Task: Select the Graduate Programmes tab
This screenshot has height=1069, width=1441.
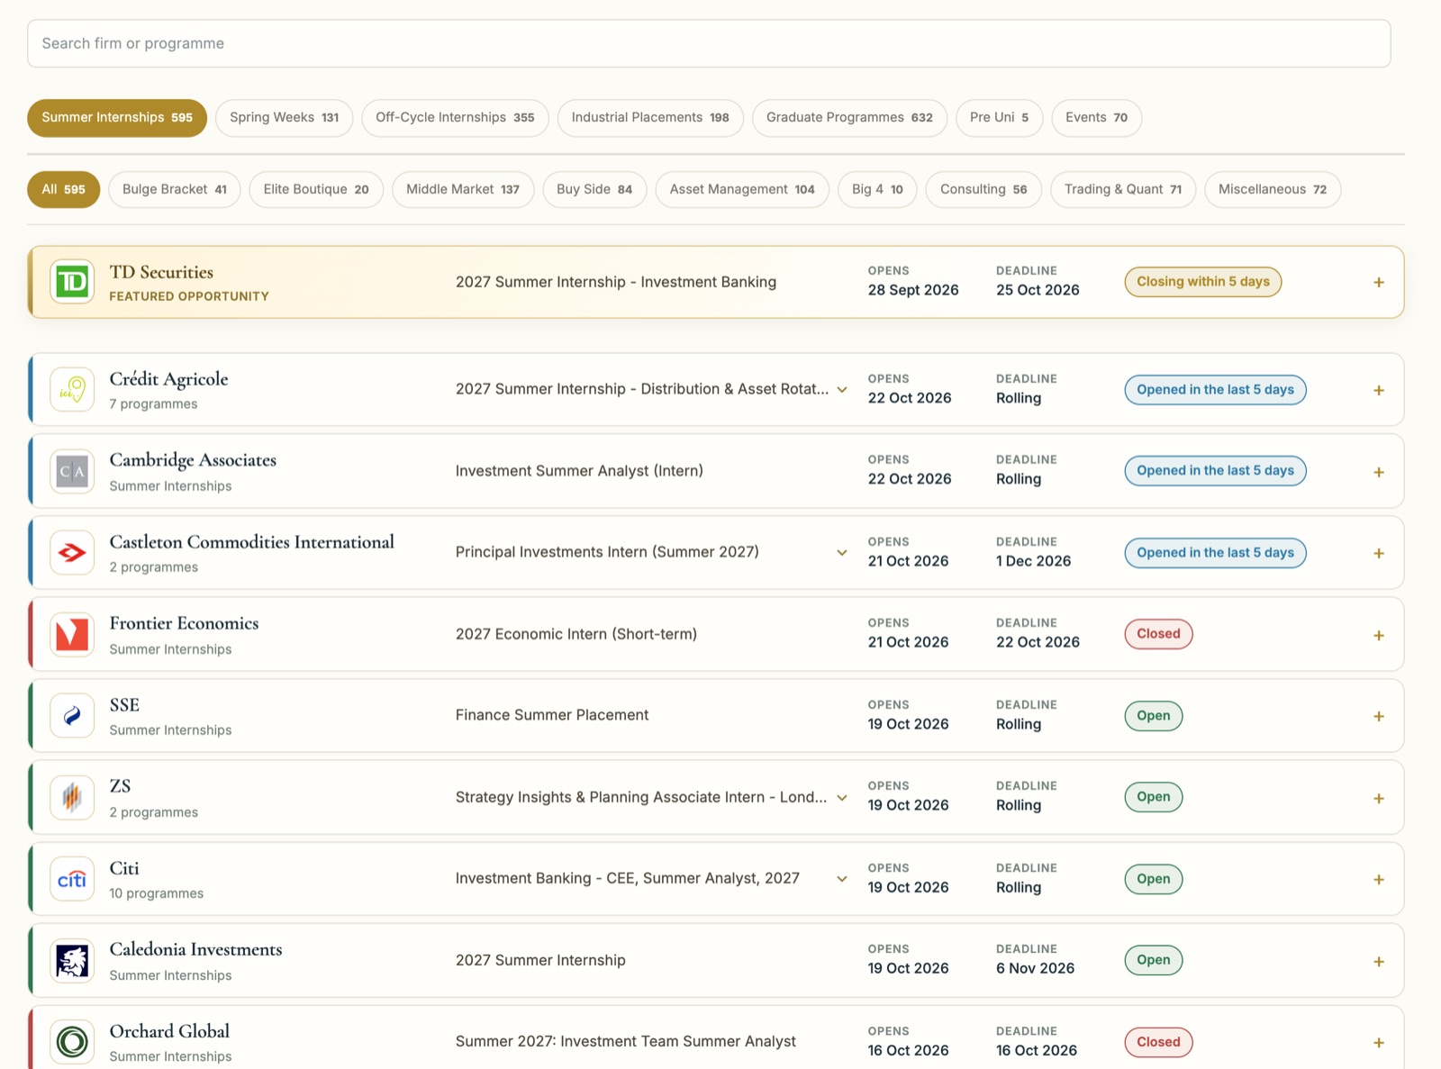Action: [849, 118]
